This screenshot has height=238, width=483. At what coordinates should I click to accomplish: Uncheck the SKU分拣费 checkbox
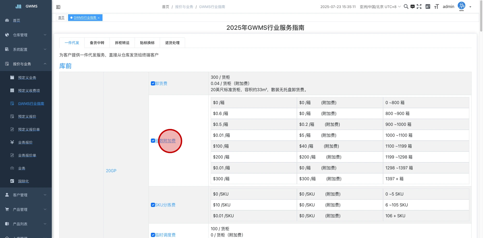[153, 205]
